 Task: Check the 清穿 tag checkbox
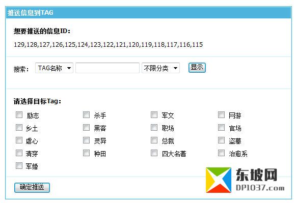tap(19, 153)
